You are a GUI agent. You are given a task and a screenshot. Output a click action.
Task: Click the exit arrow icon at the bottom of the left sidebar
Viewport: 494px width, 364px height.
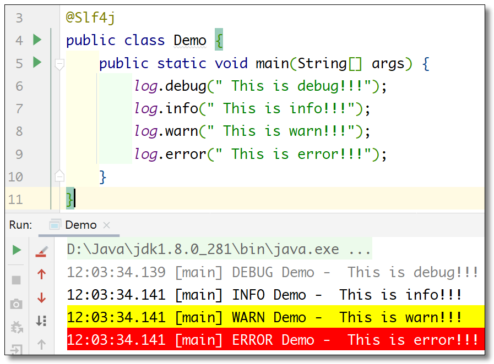pyautogui.click(x=17, y=349)
